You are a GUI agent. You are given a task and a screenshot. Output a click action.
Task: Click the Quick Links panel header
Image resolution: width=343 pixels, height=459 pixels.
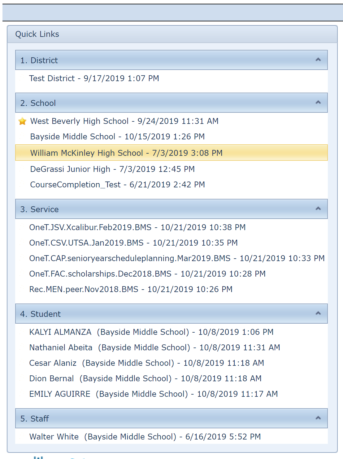[172, 34]
